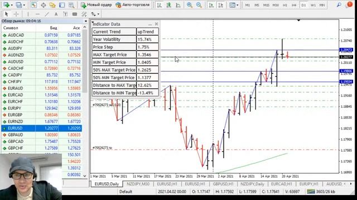357x200 pixels.
Task: Open the NZDJPY,M30 chart tab
Action: (138, 184)
